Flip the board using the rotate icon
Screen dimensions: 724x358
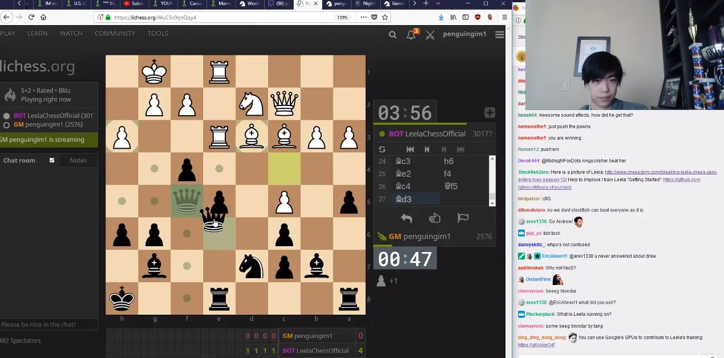coord(382,149)
